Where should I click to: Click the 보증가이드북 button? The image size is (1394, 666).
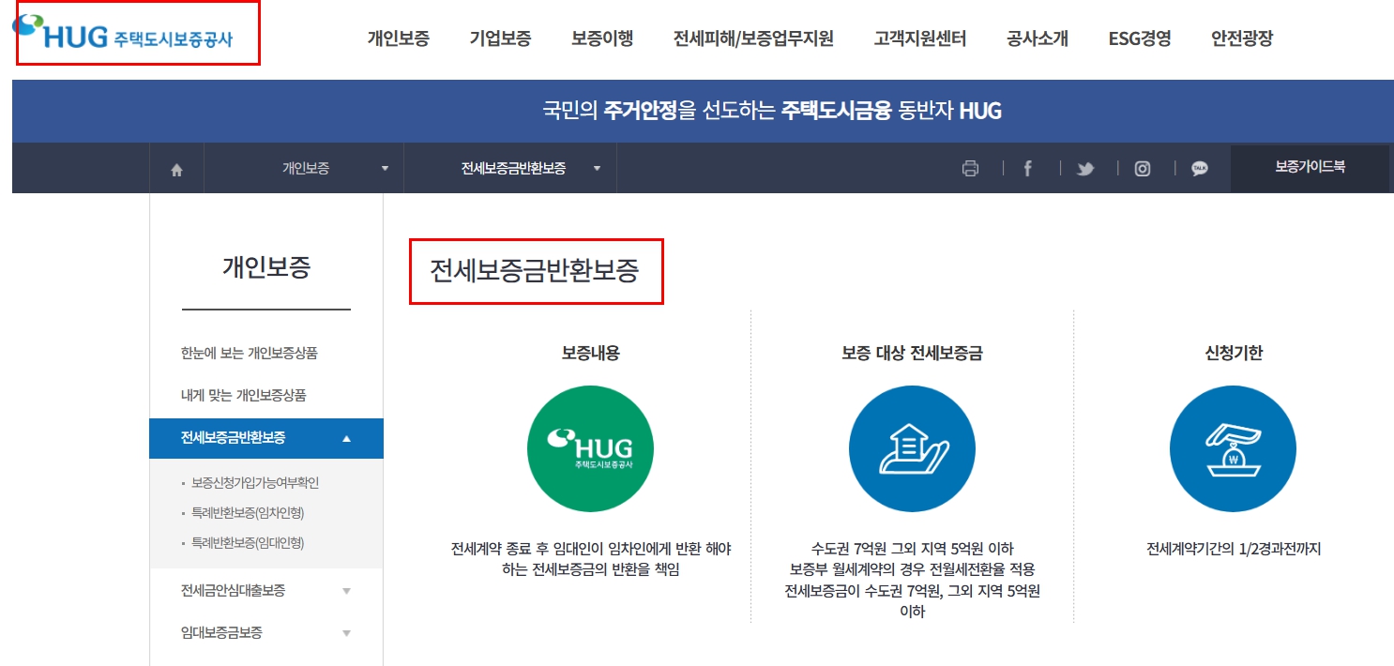click(x=1310, y=167)
